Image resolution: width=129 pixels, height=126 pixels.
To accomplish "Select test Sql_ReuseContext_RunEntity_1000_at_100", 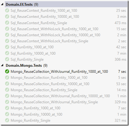I will pyautogui.click(x=44, y=11).
